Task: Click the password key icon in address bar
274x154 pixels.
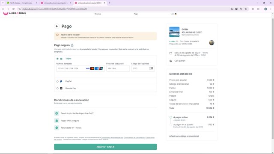Action: 232,9
